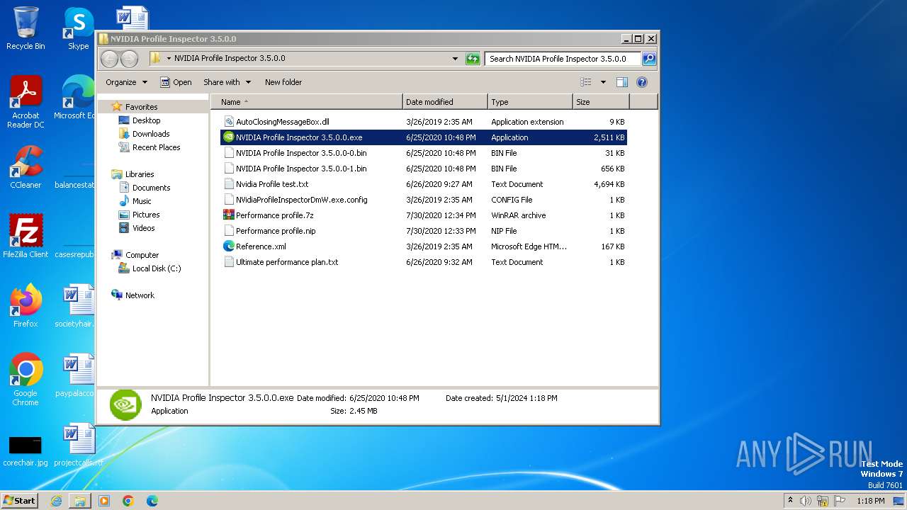Image resolution: width=907 pixels, height=510 pixels.
Task: Open projectcalls.rtf desktop document
Action: (78, 445)
